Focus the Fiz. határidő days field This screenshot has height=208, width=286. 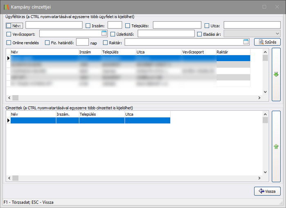coord(82,42)
